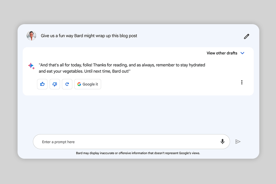
Task: Click the send arrow button
Action: (x=238, y=141)
